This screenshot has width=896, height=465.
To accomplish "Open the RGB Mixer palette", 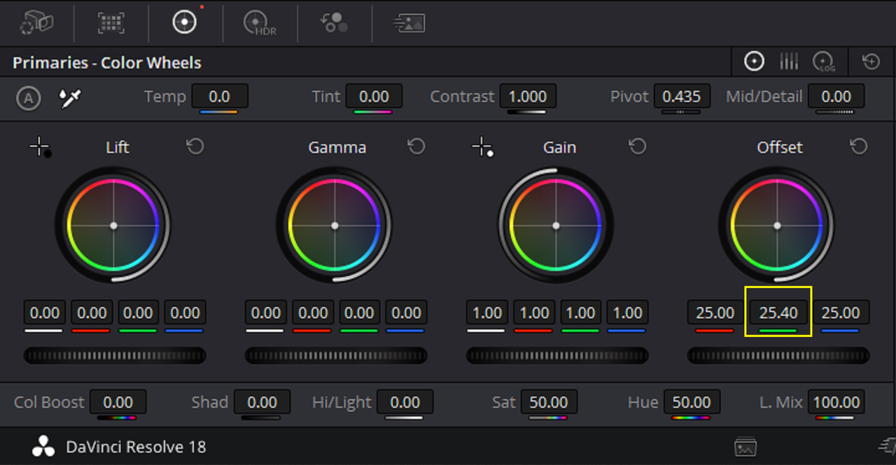I will 335,22.
